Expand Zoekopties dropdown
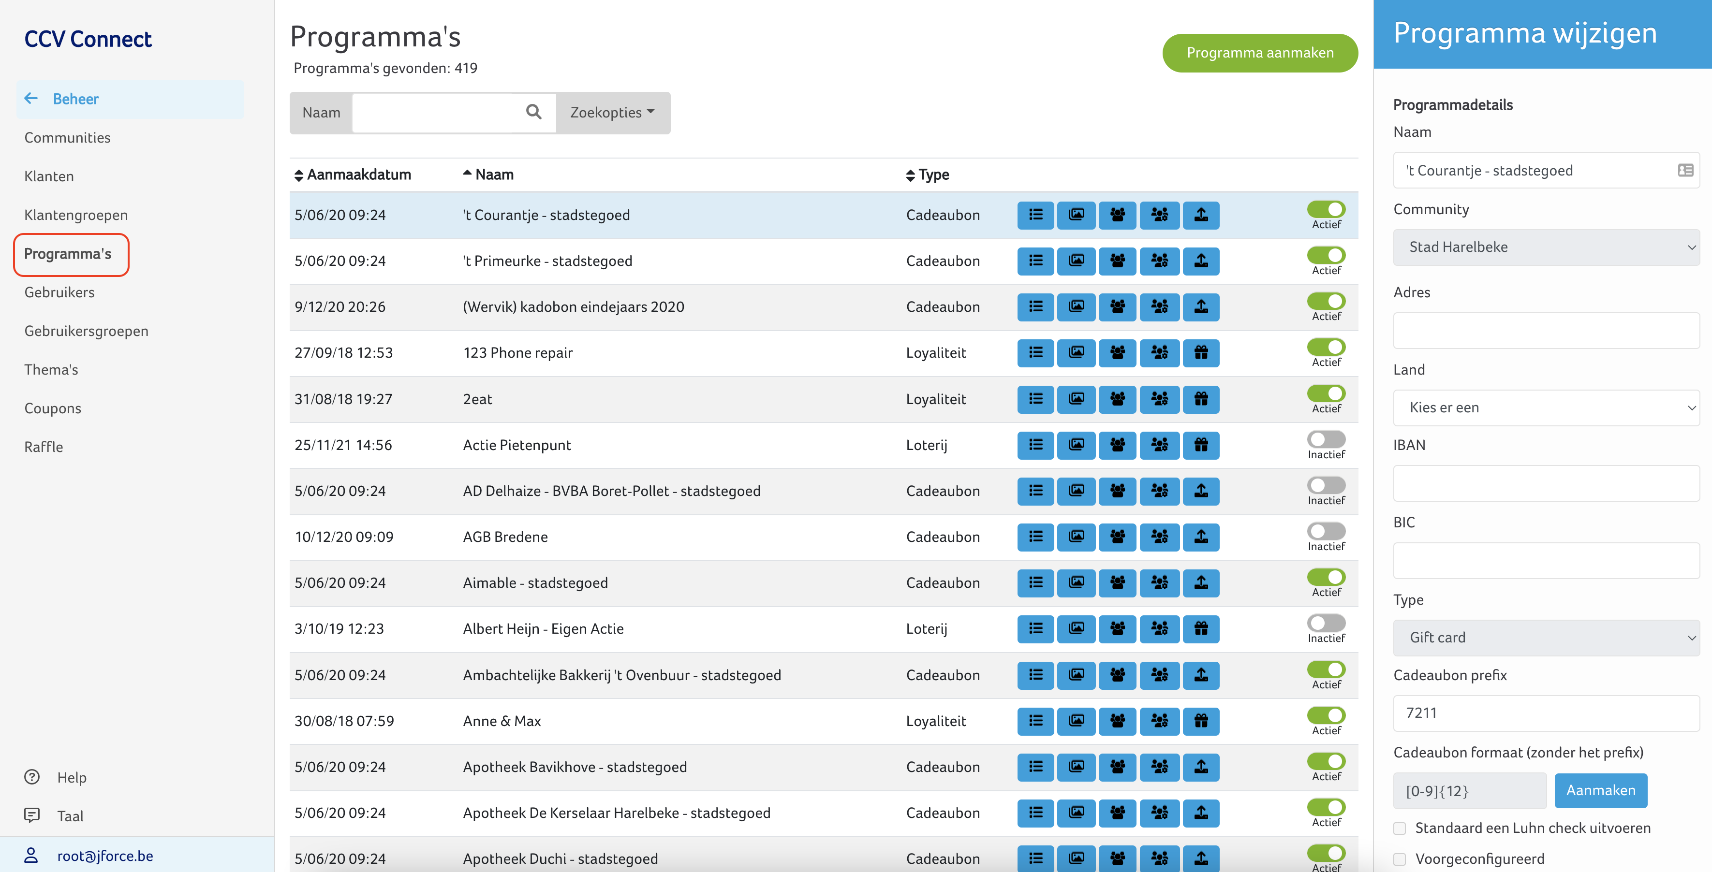1712x872 pixels. point(612,113)
